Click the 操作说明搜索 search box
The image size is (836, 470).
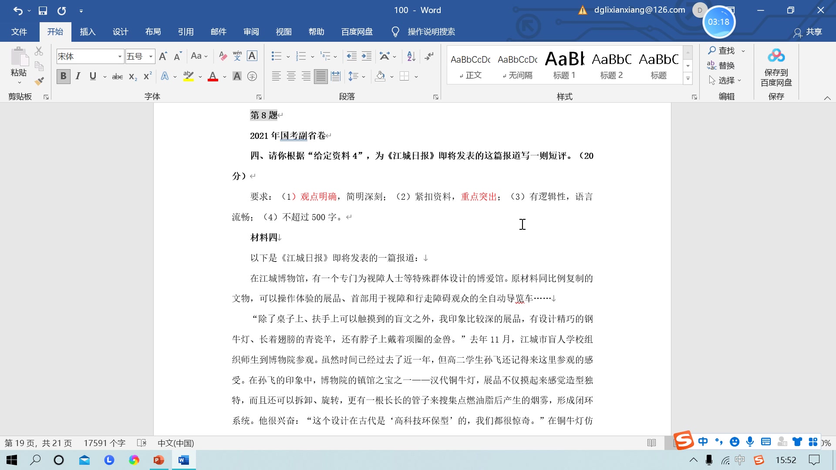click(x=431, y=32)
